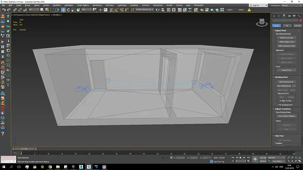Tick the Pin Working Pivot checkbox

278,105
